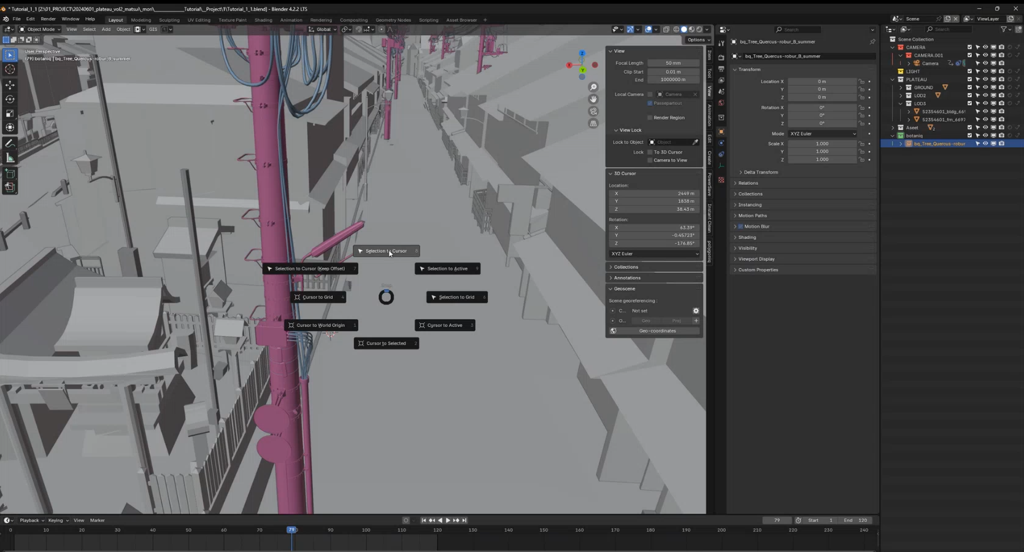Viewport: 1024px width, 552px height.
Task: Click the zoom magnifier viewport icon
Action: [x=593, y=87]
